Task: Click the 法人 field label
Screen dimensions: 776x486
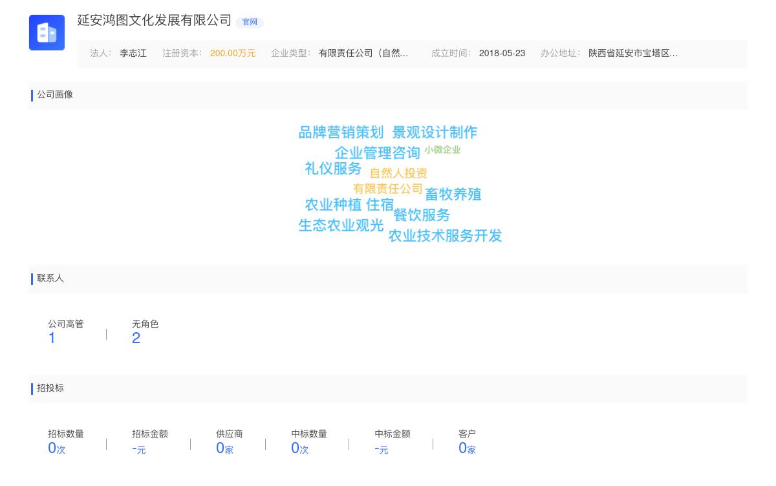Action: pyautogui.click(x=100, y=54)
